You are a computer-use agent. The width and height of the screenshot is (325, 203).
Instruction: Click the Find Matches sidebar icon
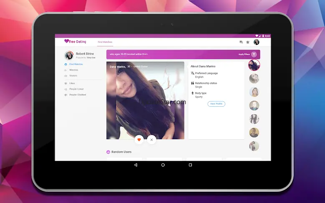66,65
